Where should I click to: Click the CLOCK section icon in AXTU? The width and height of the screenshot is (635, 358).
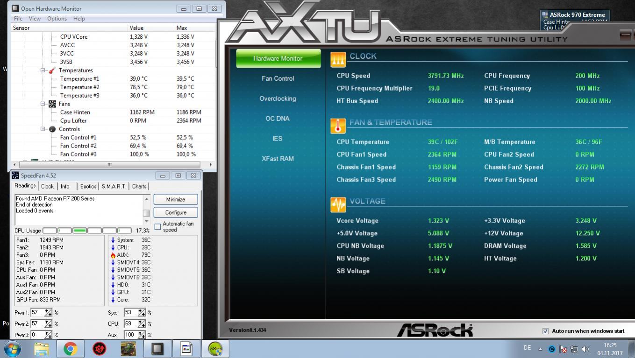[338, 60]
